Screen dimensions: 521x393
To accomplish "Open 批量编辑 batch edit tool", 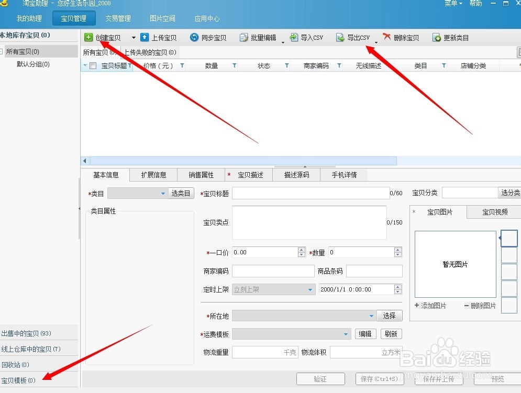I will click(x=258, y=38).
